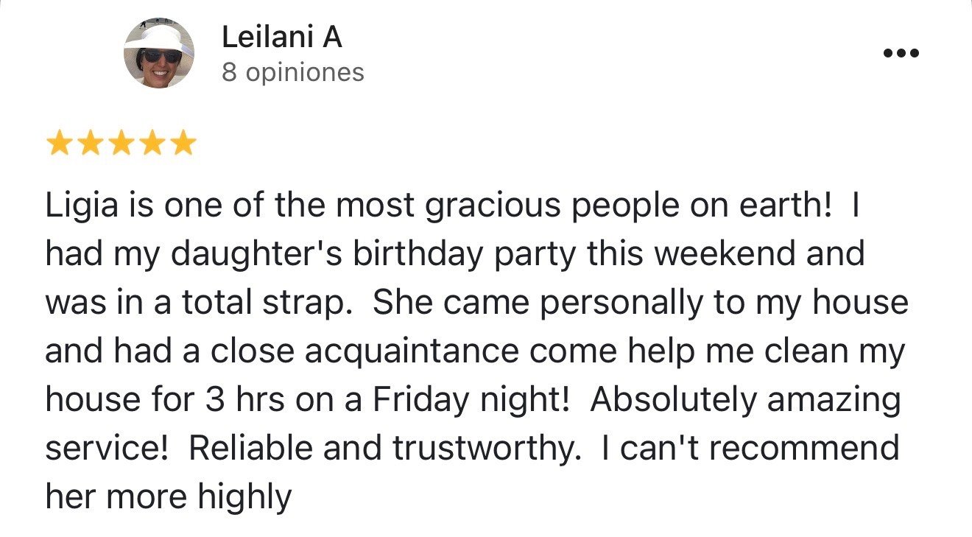Click the fourth yellow rating star
The image size is (972, 537).
pos(152,143)
